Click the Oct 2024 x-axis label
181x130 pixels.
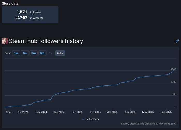point(23,112)
